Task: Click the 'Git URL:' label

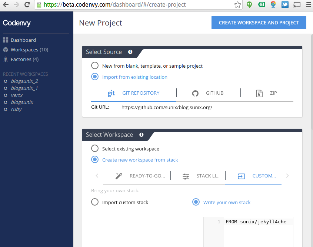Action: tap(100, 107)
